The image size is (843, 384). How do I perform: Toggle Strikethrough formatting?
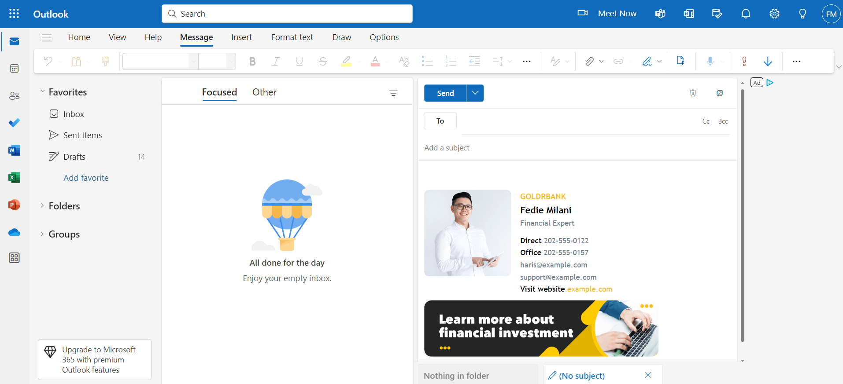tap(323, 61)
